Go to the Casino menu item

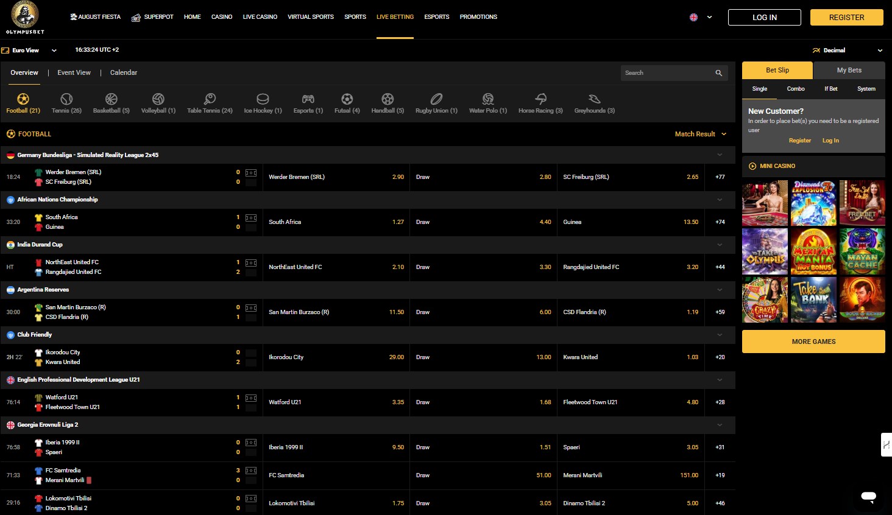[222, 17]
